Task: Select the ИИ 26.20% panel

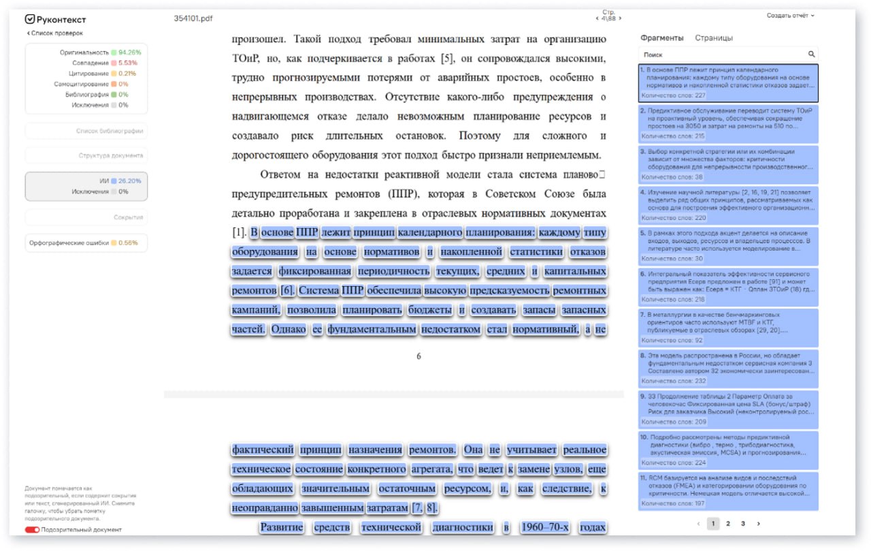Action: [x=86, y=186]
